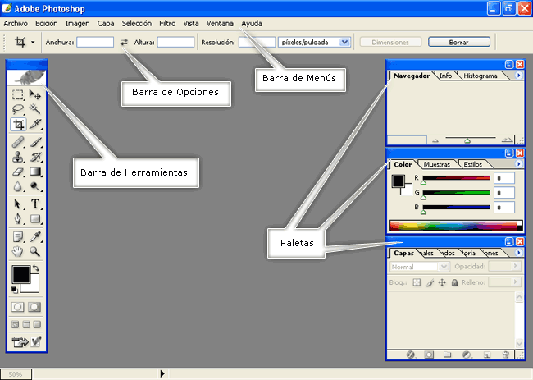Select the Crop tool in the toolbox
533x380 pixels.
[x=18, y=125]
